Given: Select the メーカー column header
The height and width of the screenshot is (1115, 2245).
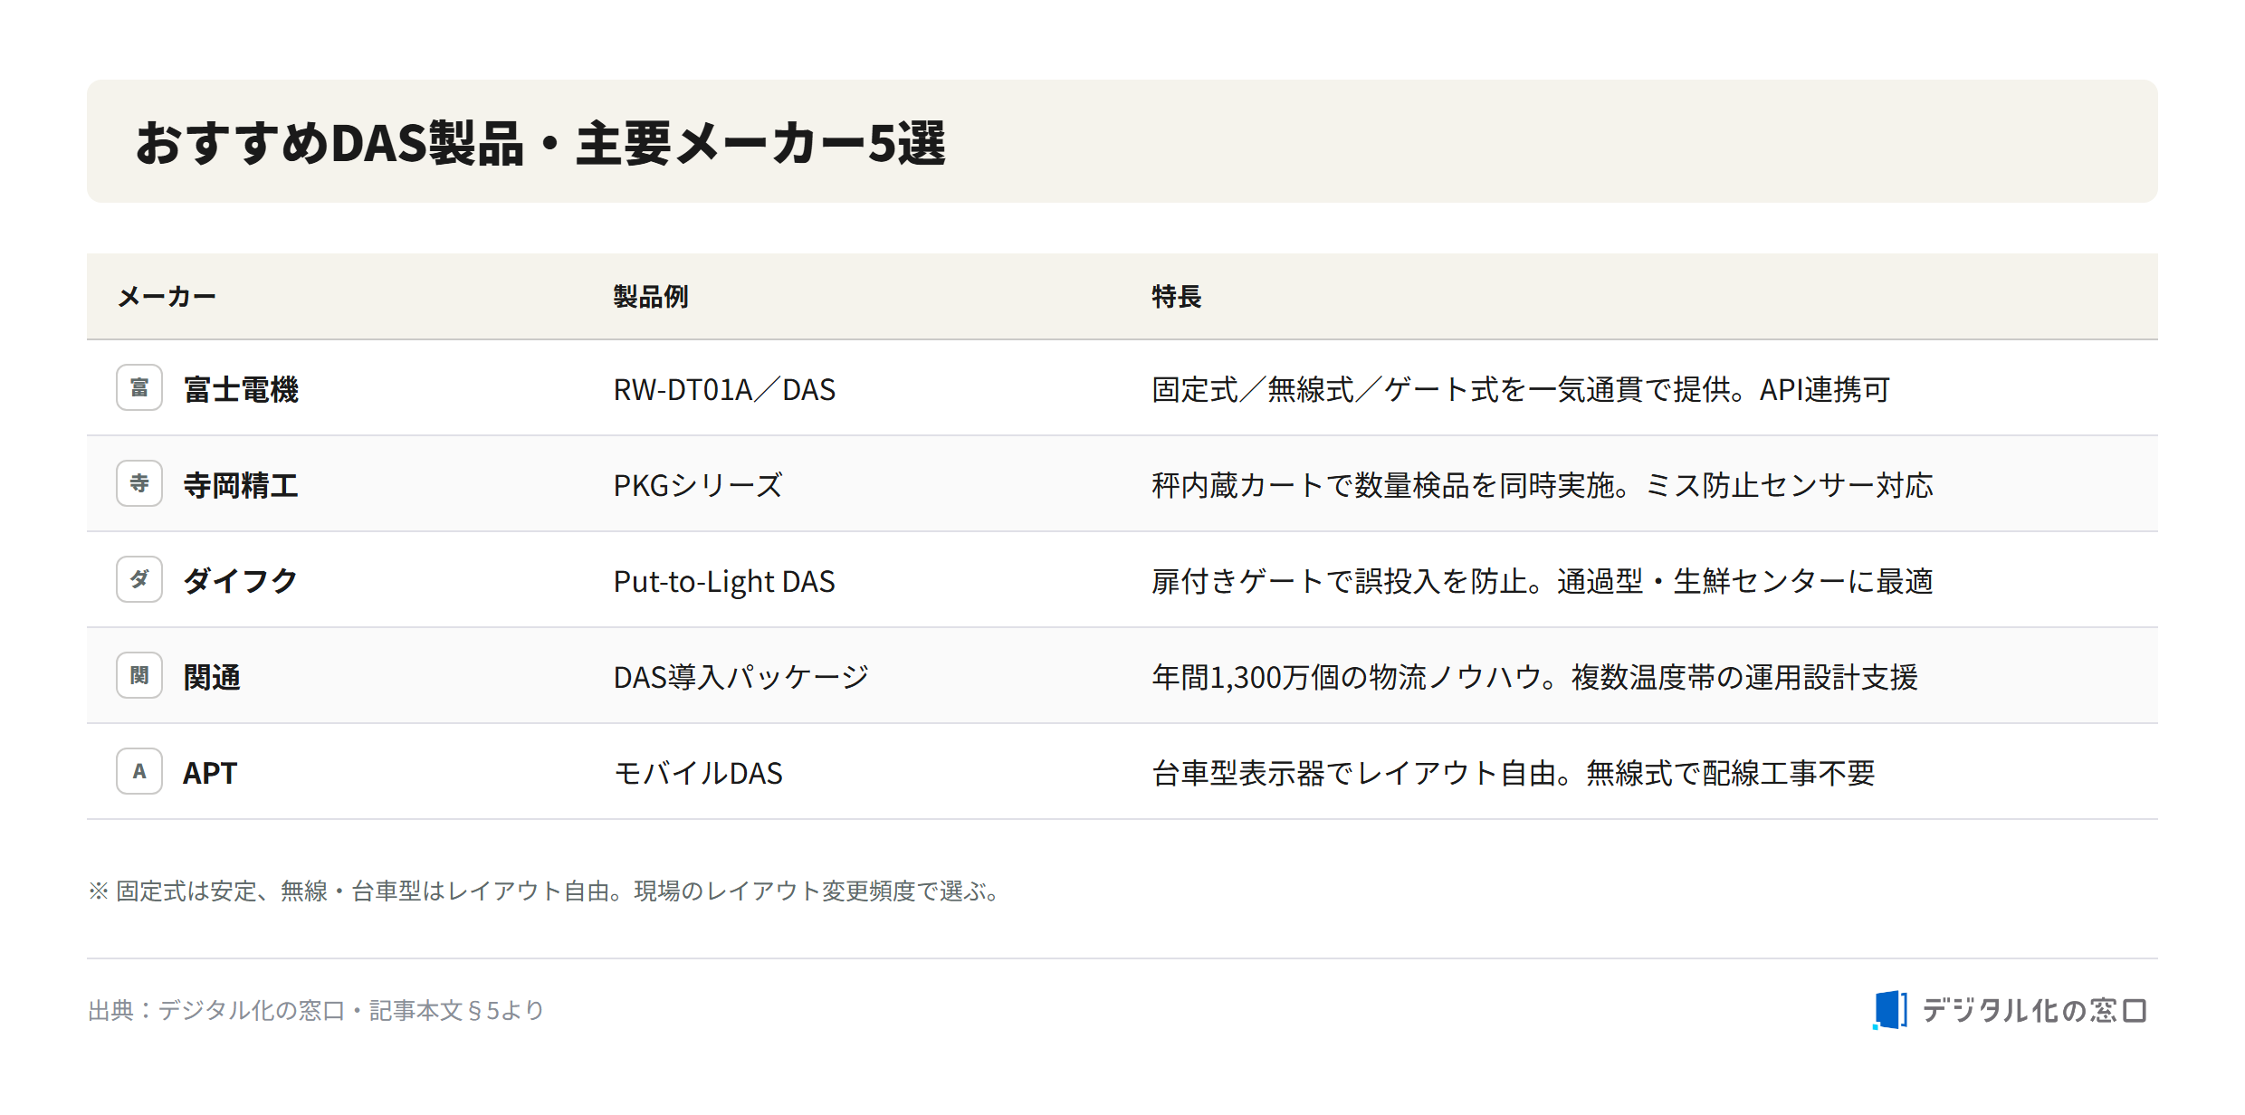Looking at the screenshot, I should click(167, 297).
